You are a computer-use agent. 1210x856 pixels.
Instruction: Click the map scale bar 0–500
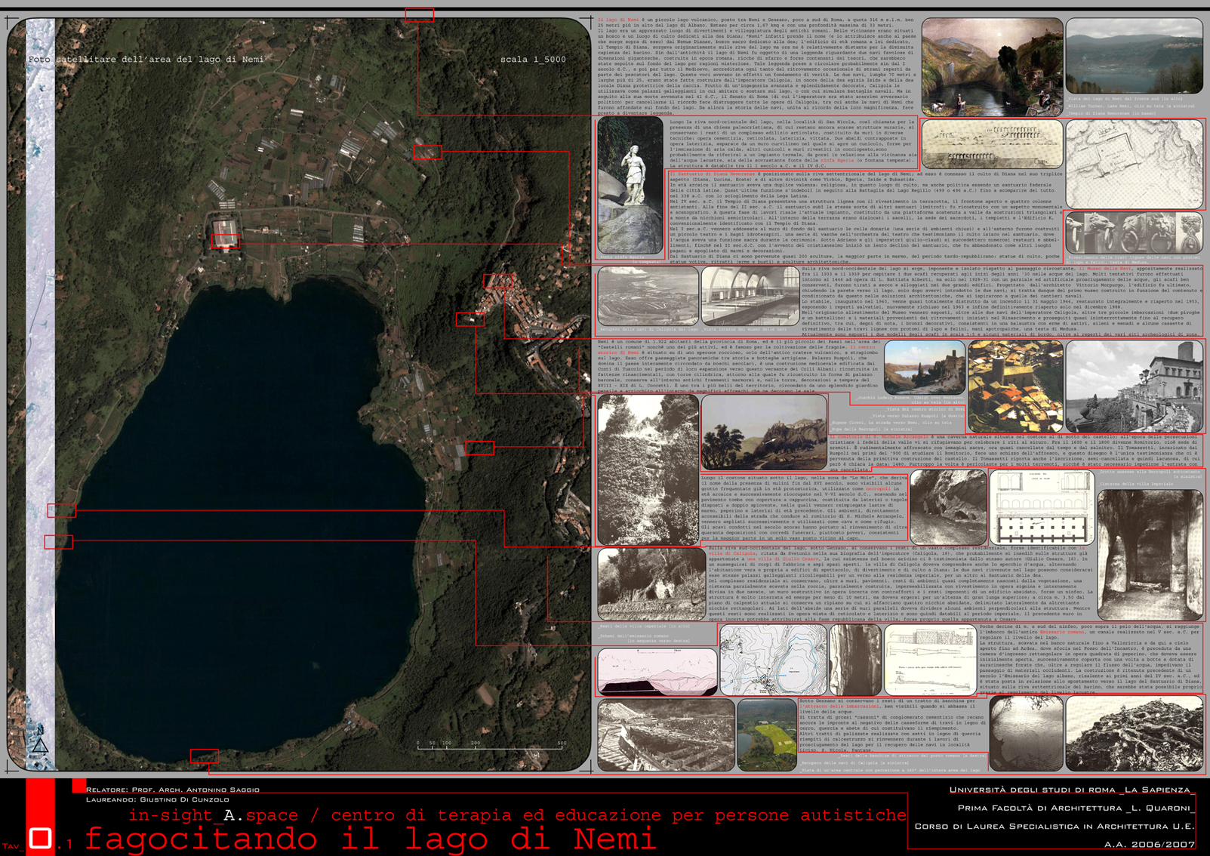point(491,746)
